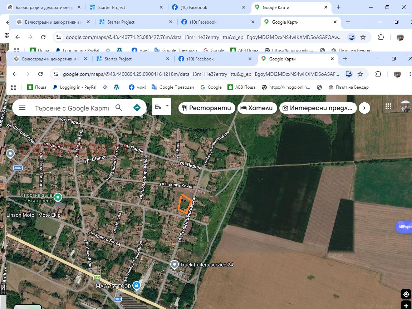Bookmark page with the middle window star
Screen dimensions: 412x309
click(x=363, y=37)
